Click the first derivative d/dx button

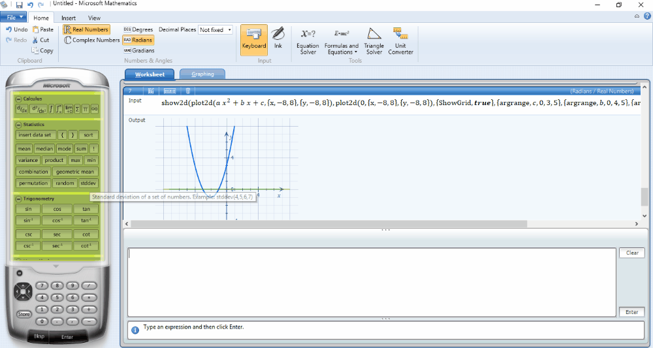click(22, 109)
